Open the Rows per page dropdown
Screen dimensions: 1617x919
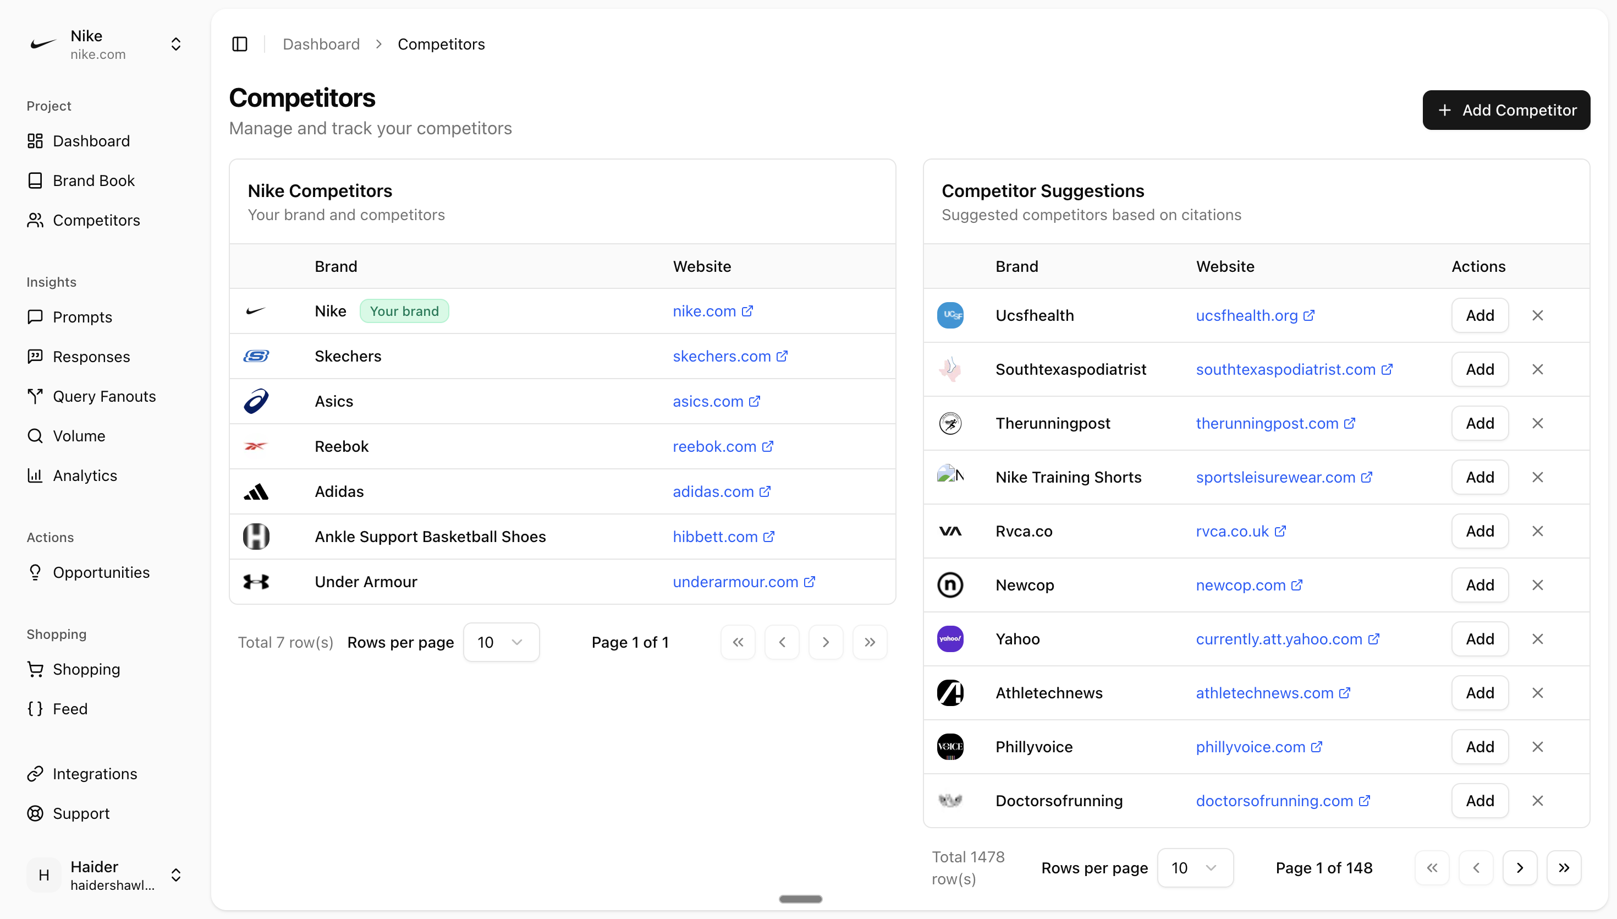[502, 642]
